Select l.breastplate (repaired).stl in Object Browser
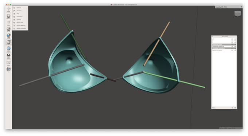248x136 pixels. (x=224, y=46)
